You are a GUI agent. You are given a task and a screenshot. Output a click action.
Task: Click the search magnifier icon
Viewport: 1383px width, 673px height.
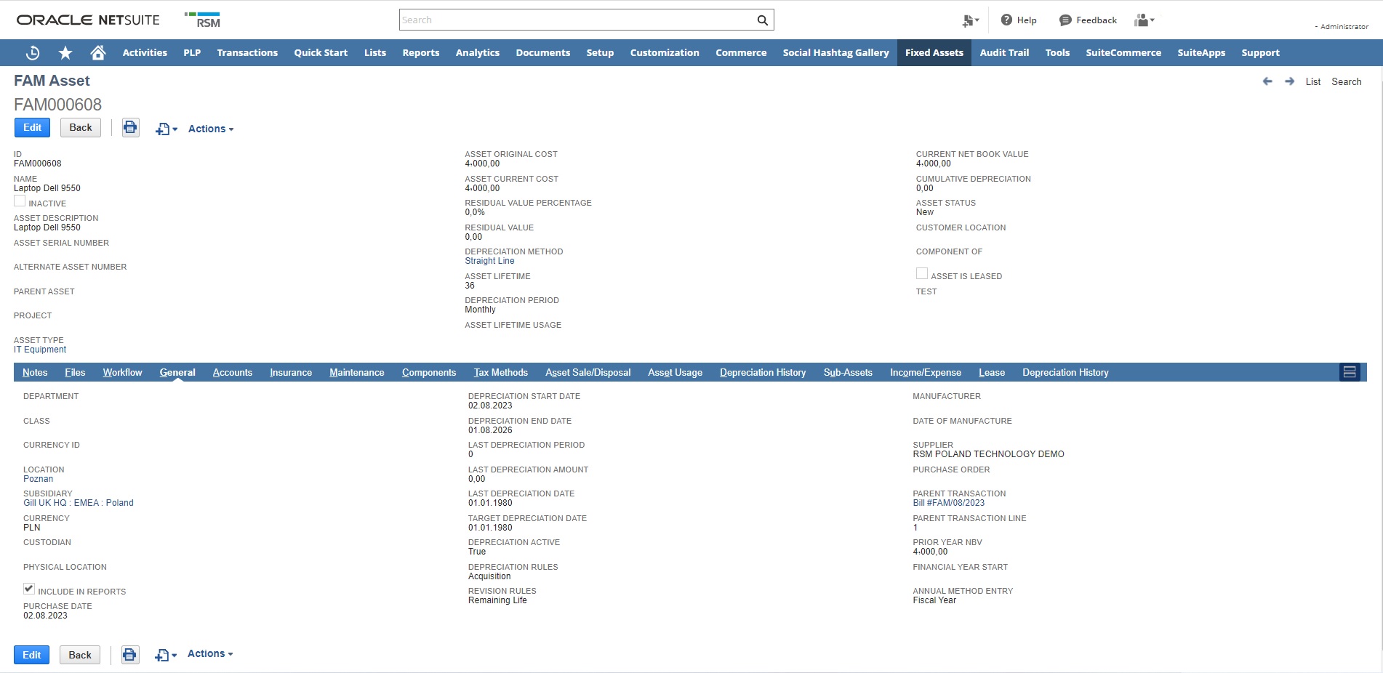click(762, 20)
